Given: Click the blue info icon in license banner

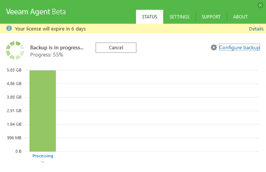Looking at the screenshot, I should coord(9,28).
